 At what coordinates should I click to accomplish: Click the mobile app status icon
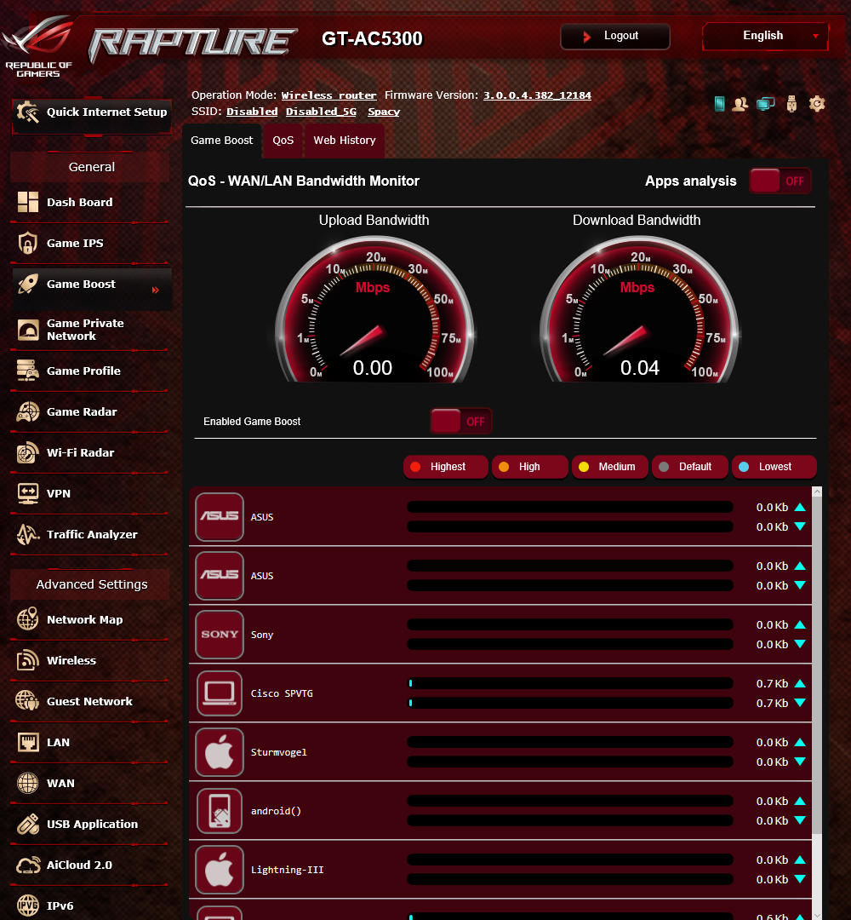point(720,104)
